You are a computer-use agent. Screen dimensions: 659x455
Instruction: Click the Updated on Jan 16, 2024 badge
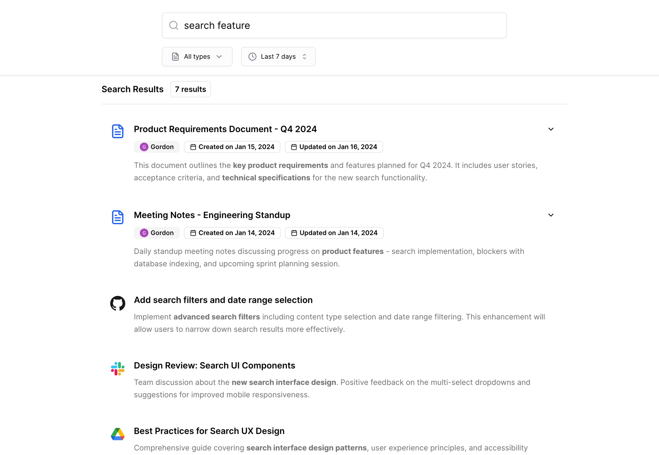(334, 147)
